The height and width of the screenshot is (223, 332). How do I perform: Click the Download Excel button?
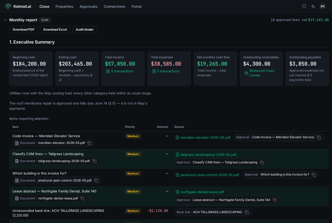pyautogui.click(x=55, y=30)
